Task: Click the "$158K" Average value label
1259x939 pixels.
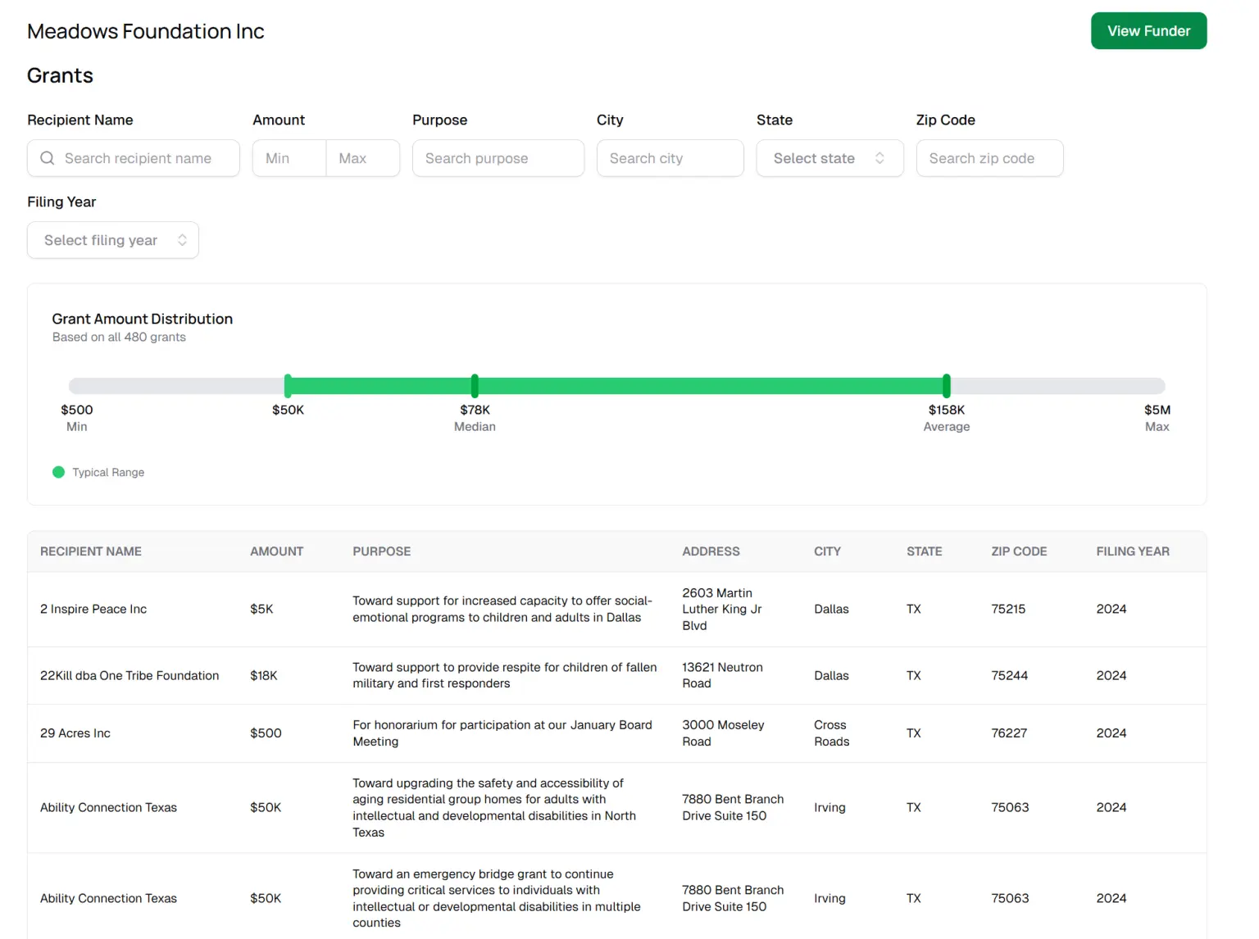Action: tap(947, 410)
